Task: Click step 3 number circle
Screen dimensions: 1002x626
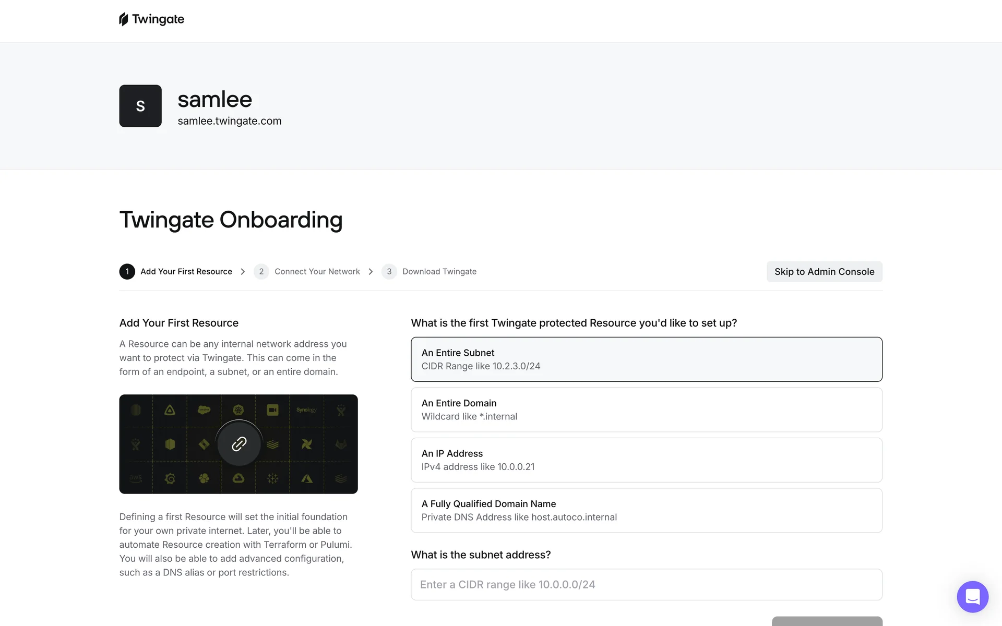Action: 389,271
